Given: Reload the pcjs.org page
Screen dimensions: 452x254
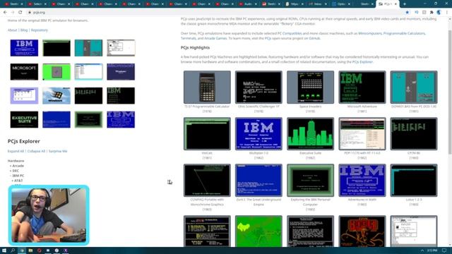Looking at the screenshot, I should tap(20, 13).
